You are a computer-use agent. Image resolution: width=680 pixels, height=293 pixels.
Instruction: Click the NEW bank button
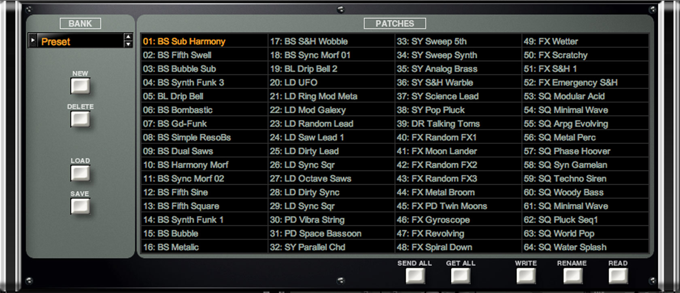[80, 86]
